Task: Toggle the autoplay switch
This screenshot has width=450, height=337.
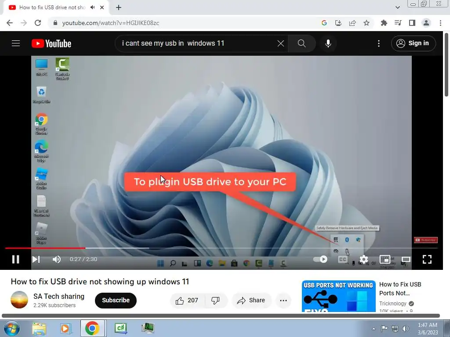Action: tap(320, 259)
